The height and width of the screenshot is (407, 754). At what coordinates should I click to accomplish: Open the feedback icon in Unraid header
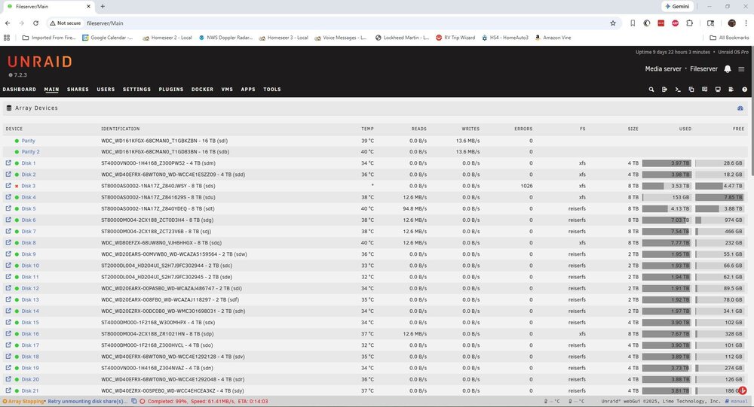coord(704,90)
